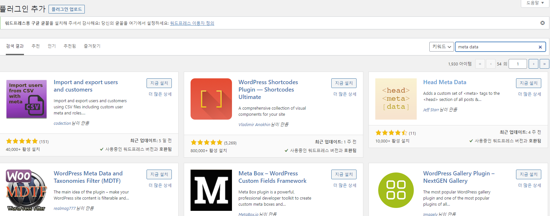Click the Shortcodes Ultimate red bracket icon
550x216 pixels.
(211, 99)
